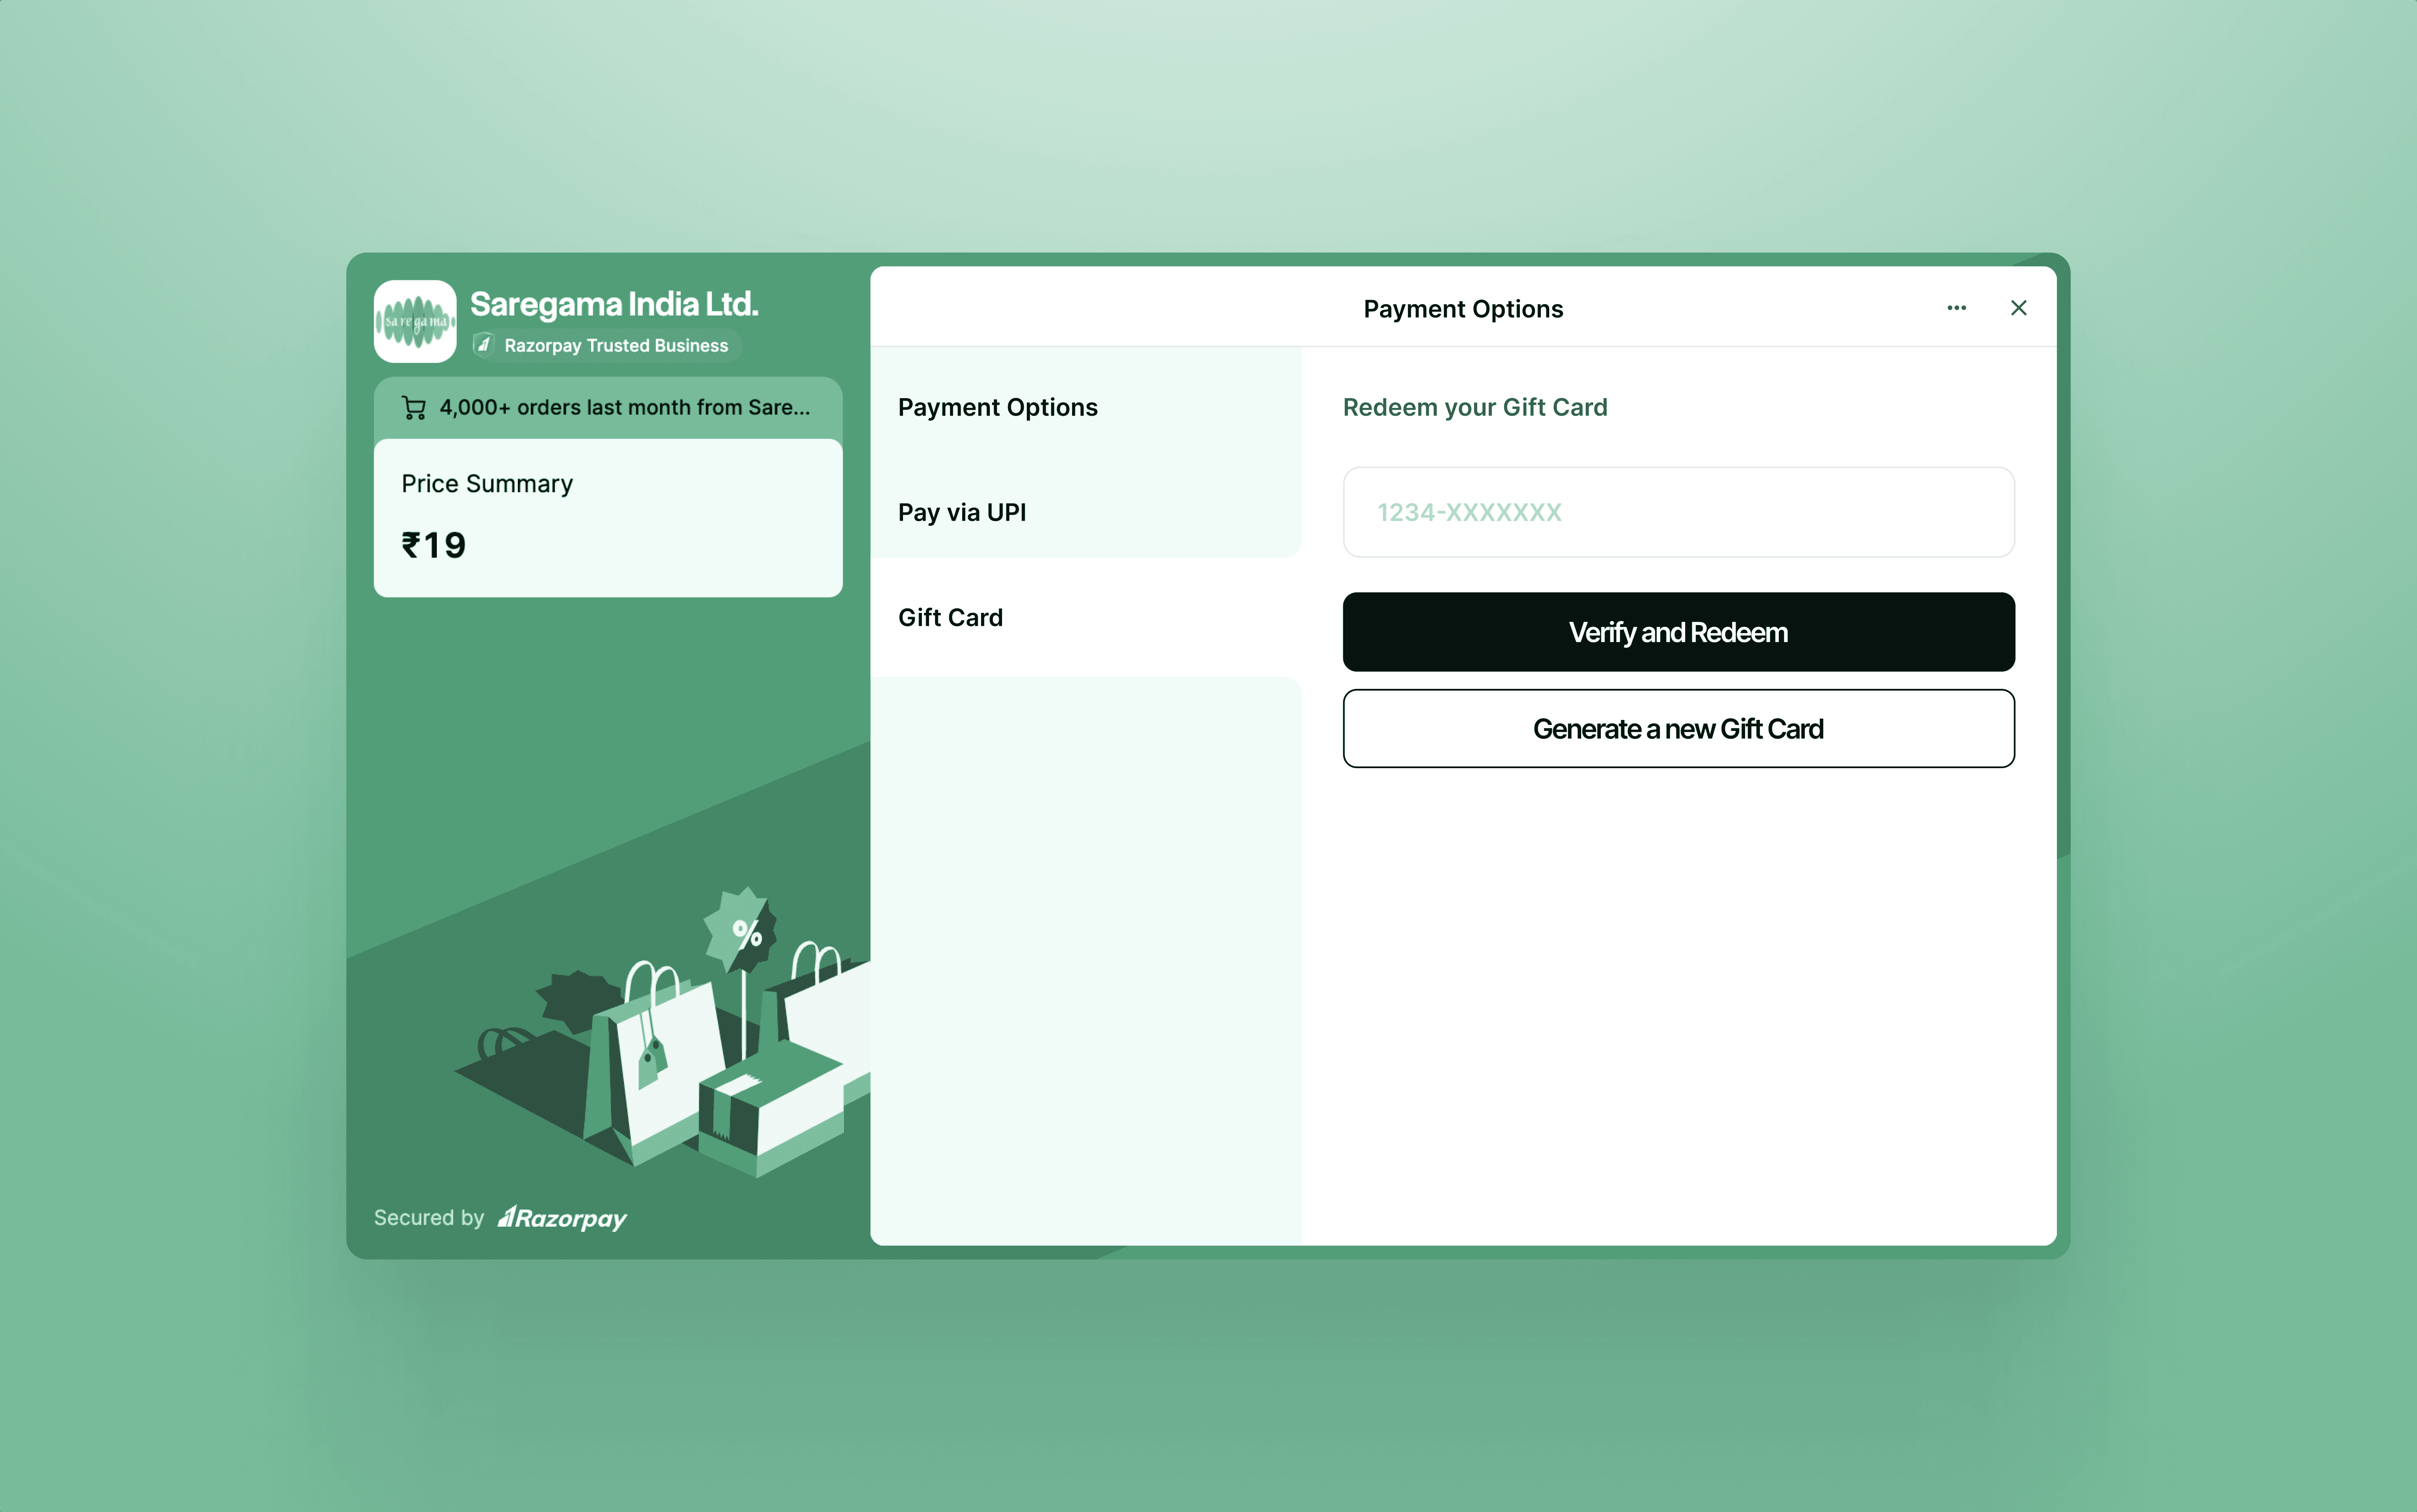The image size is (2417, 1512).
Task: Click the Redeem your Gift Card heading
Action: pyautogui.click(x=1474, y=407)
